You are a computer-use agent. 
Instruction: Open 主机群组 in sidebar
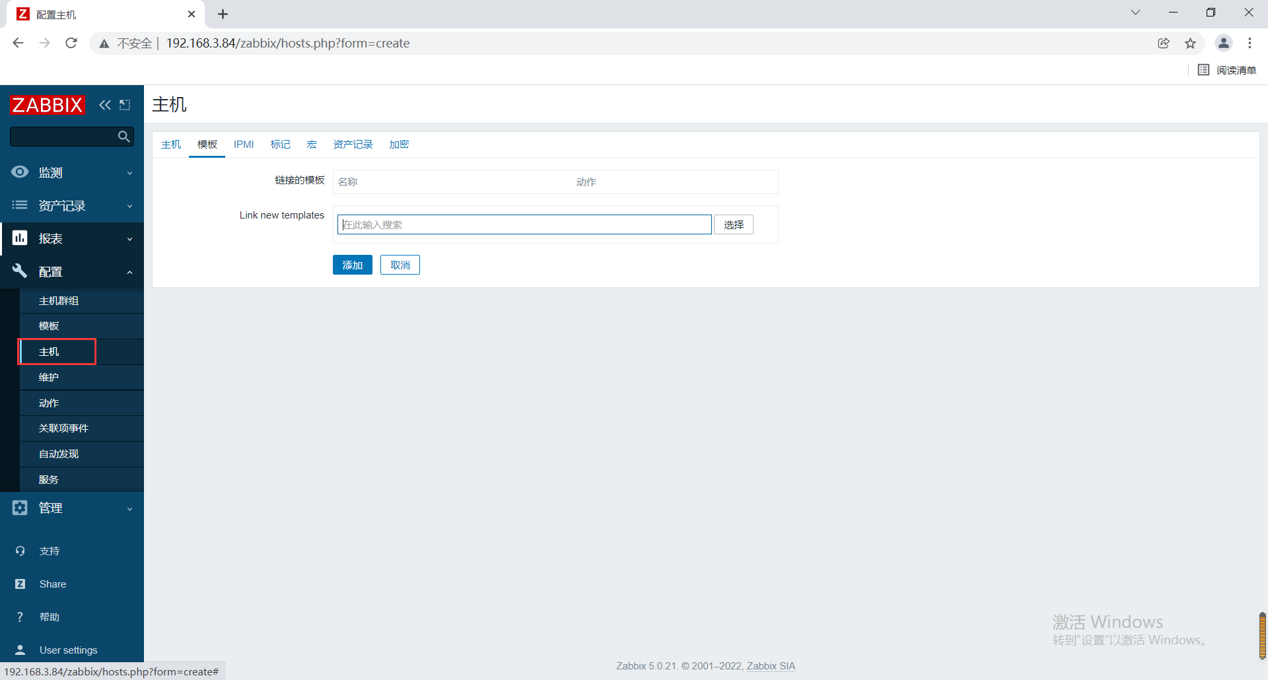[x=82, y=300]
